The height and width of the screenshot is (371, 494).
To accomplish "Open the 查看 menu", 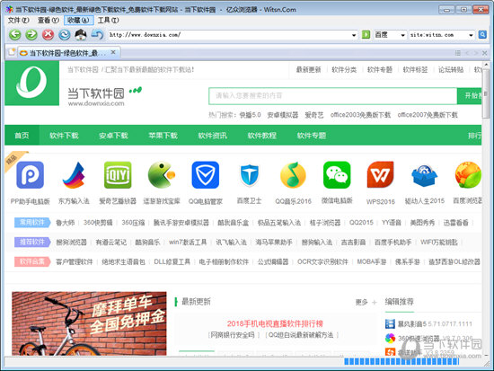I will (x=49, y=20).
